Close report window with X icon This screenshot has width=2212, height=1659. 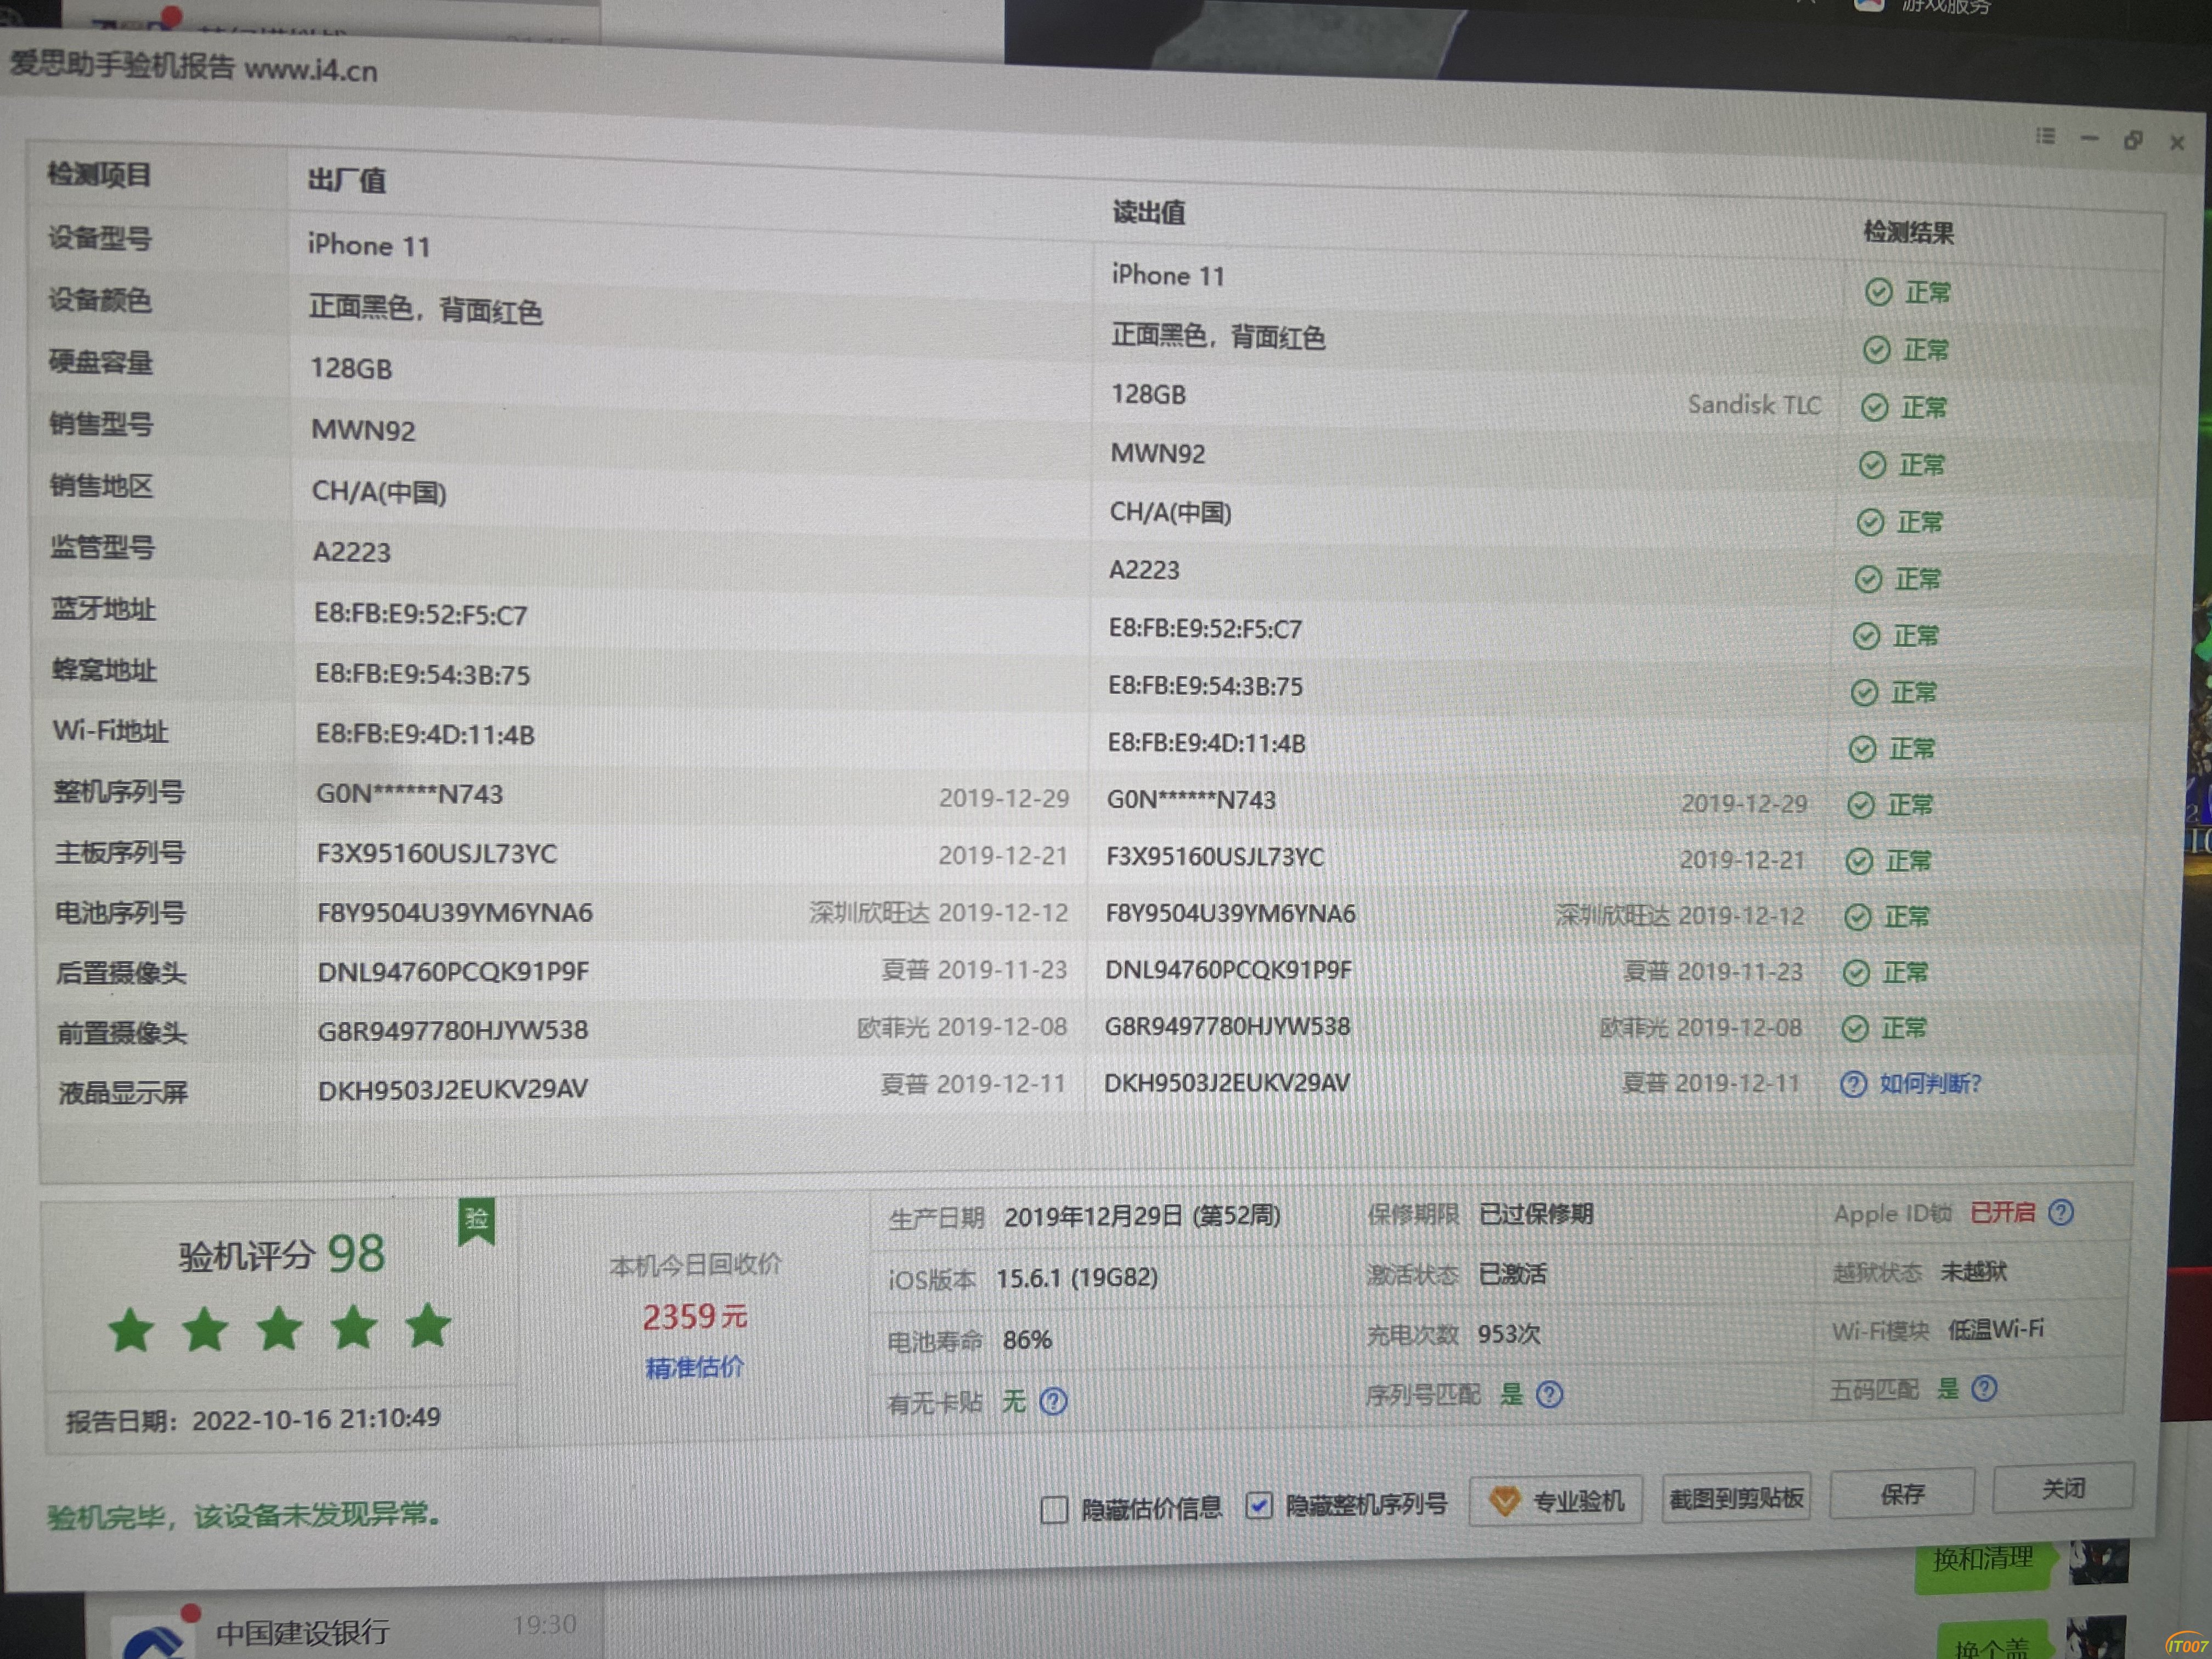pyautogui.click(x=2177, y=143)
